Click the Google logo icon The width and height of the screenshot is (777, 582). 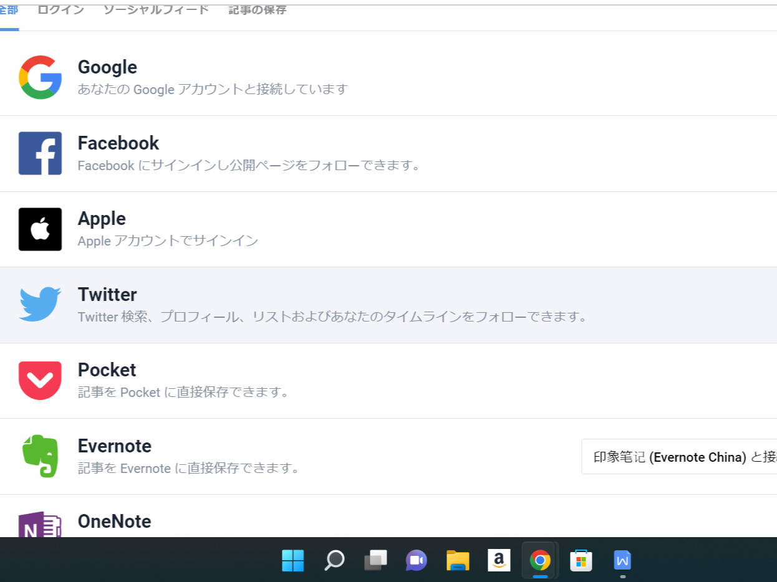coord(40,77)
